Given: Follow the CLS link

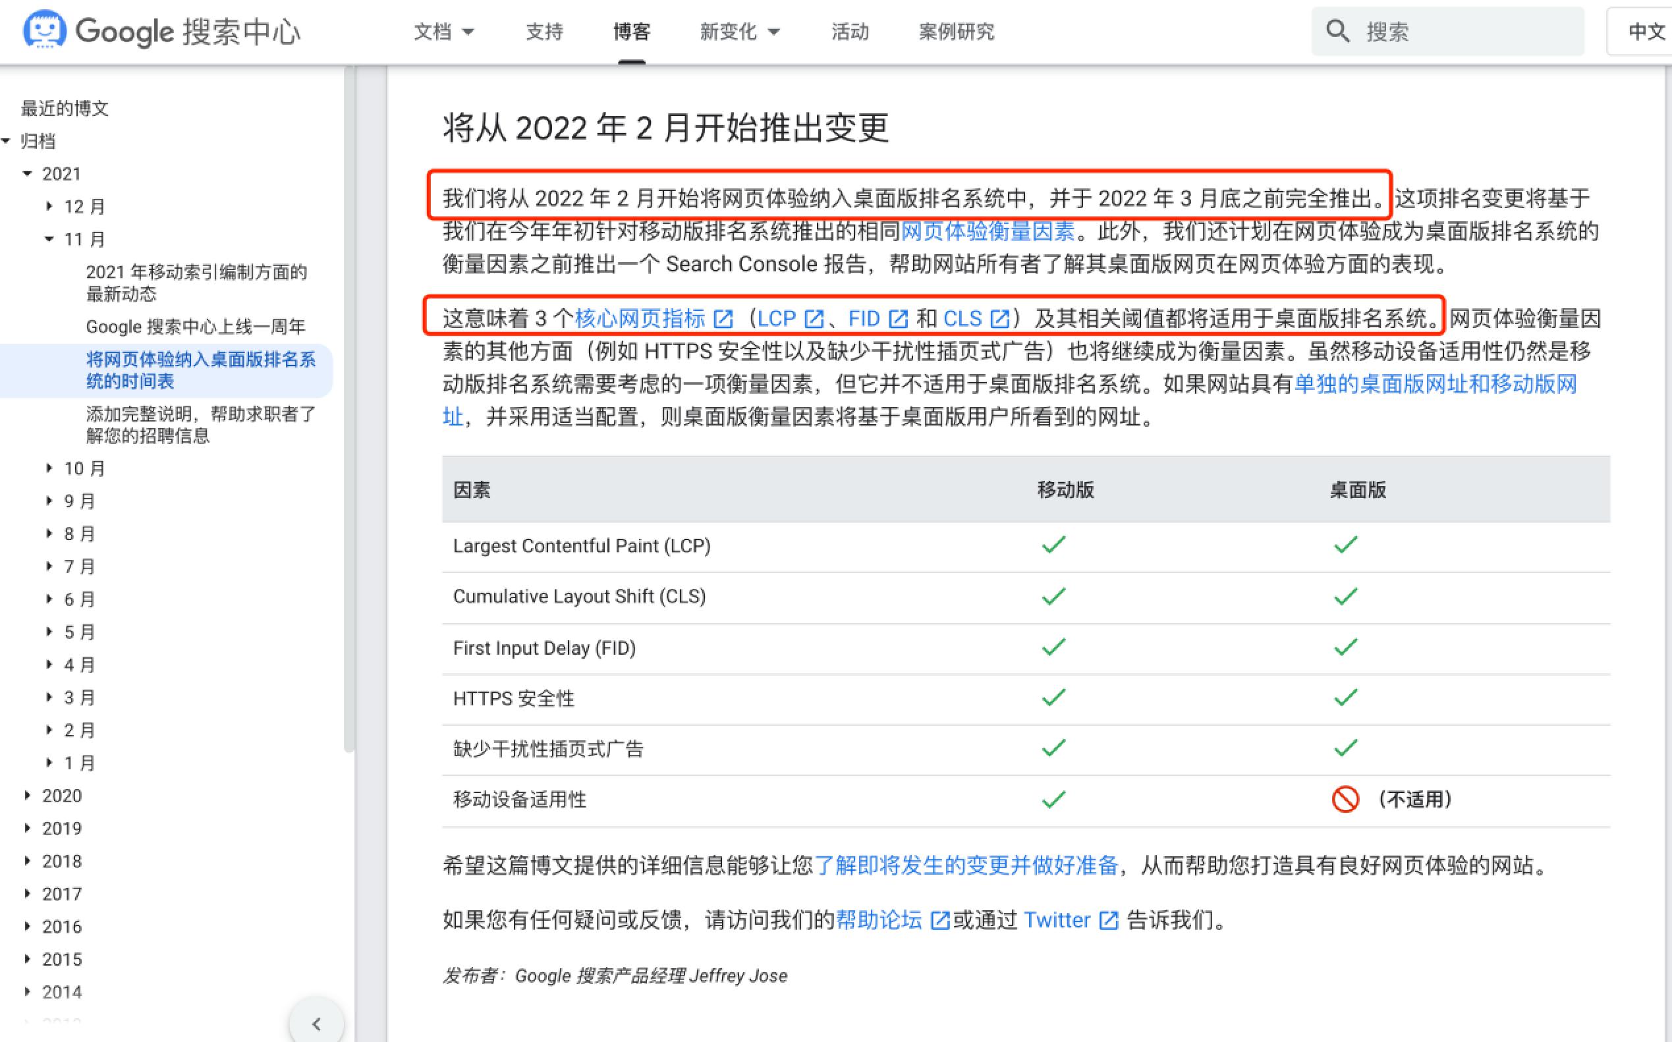Looking at the screenshot, I should pos(962,318).
